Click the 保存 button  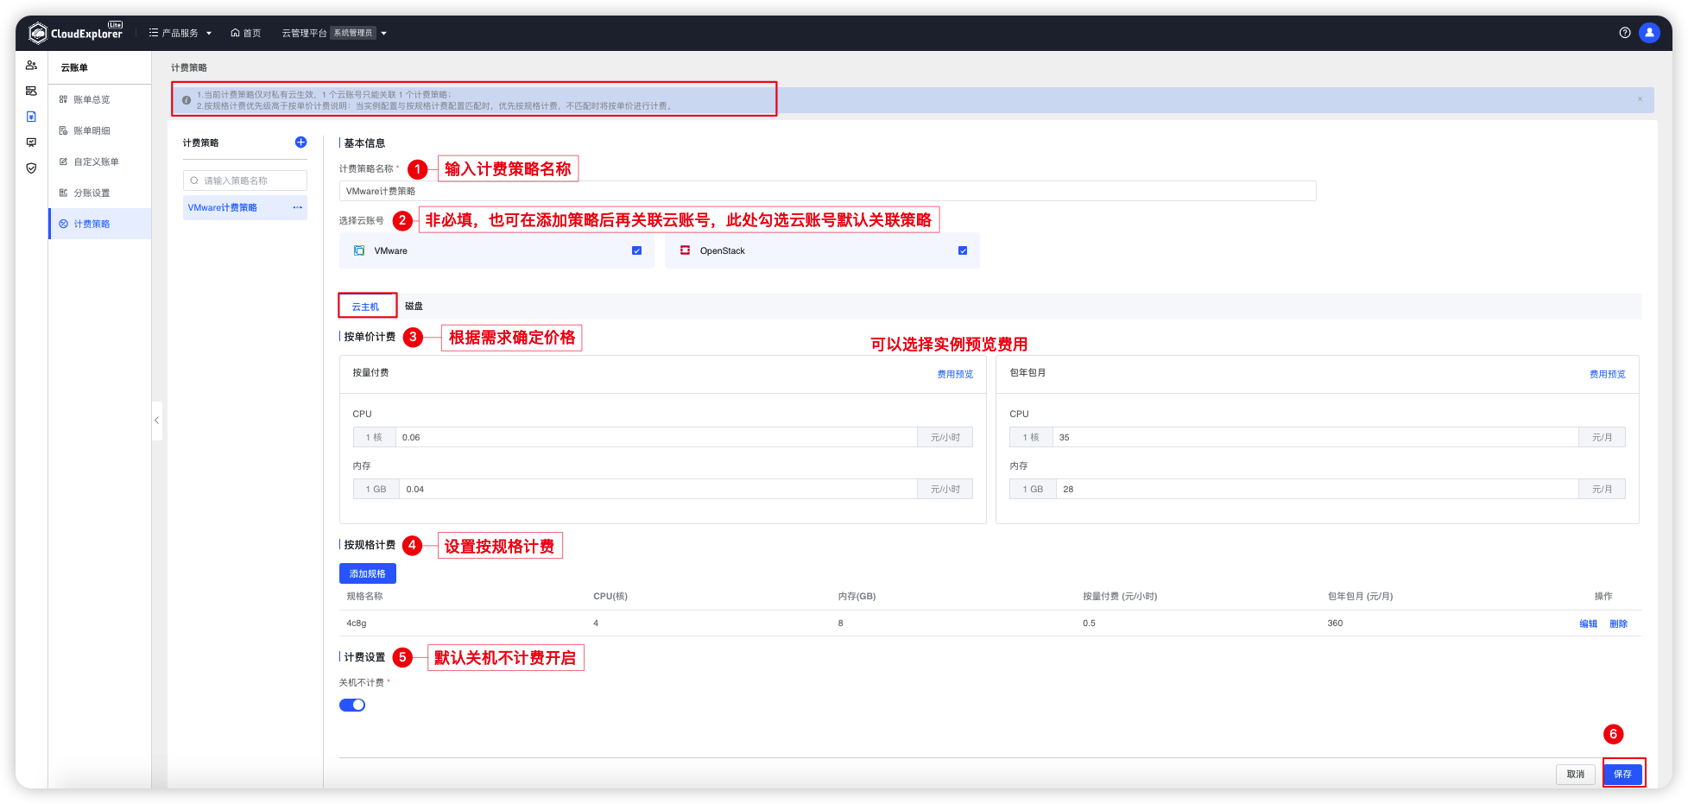[x=1623, y=774]
